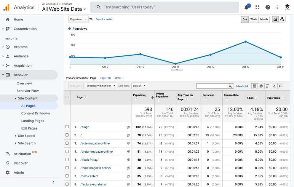This screenshot has height=187, width=294.
Task: Open the notifications bell icon
Action: 246,7
